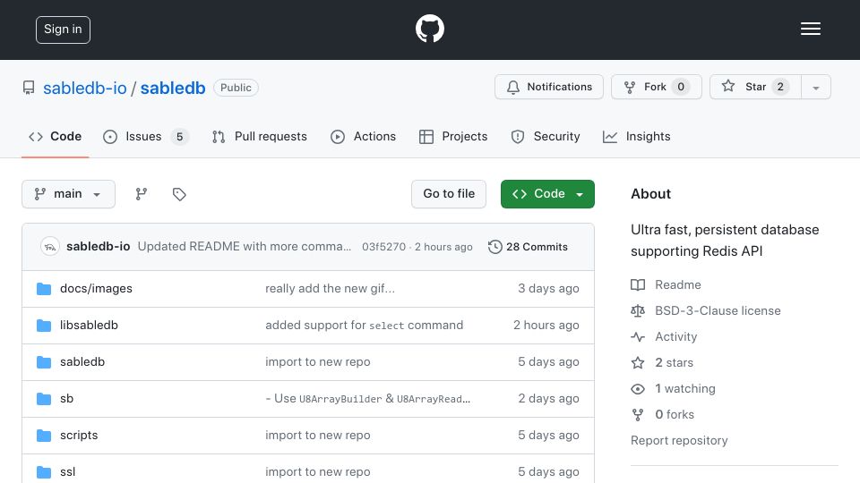The width and height of the screenshot is (860, 483).
Task: Star the sabledb repository
Action: tap(756, 87)
